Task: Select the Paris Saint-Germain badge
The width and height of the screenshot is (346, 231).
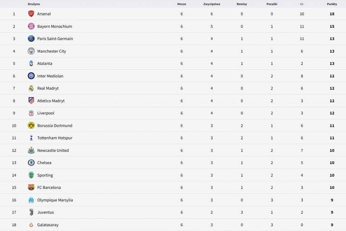Action: coord(31,39)
